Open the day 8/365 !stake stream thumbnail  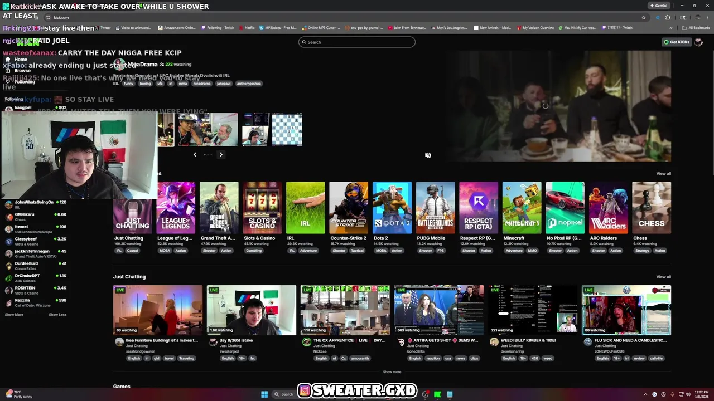coord(252,310)
